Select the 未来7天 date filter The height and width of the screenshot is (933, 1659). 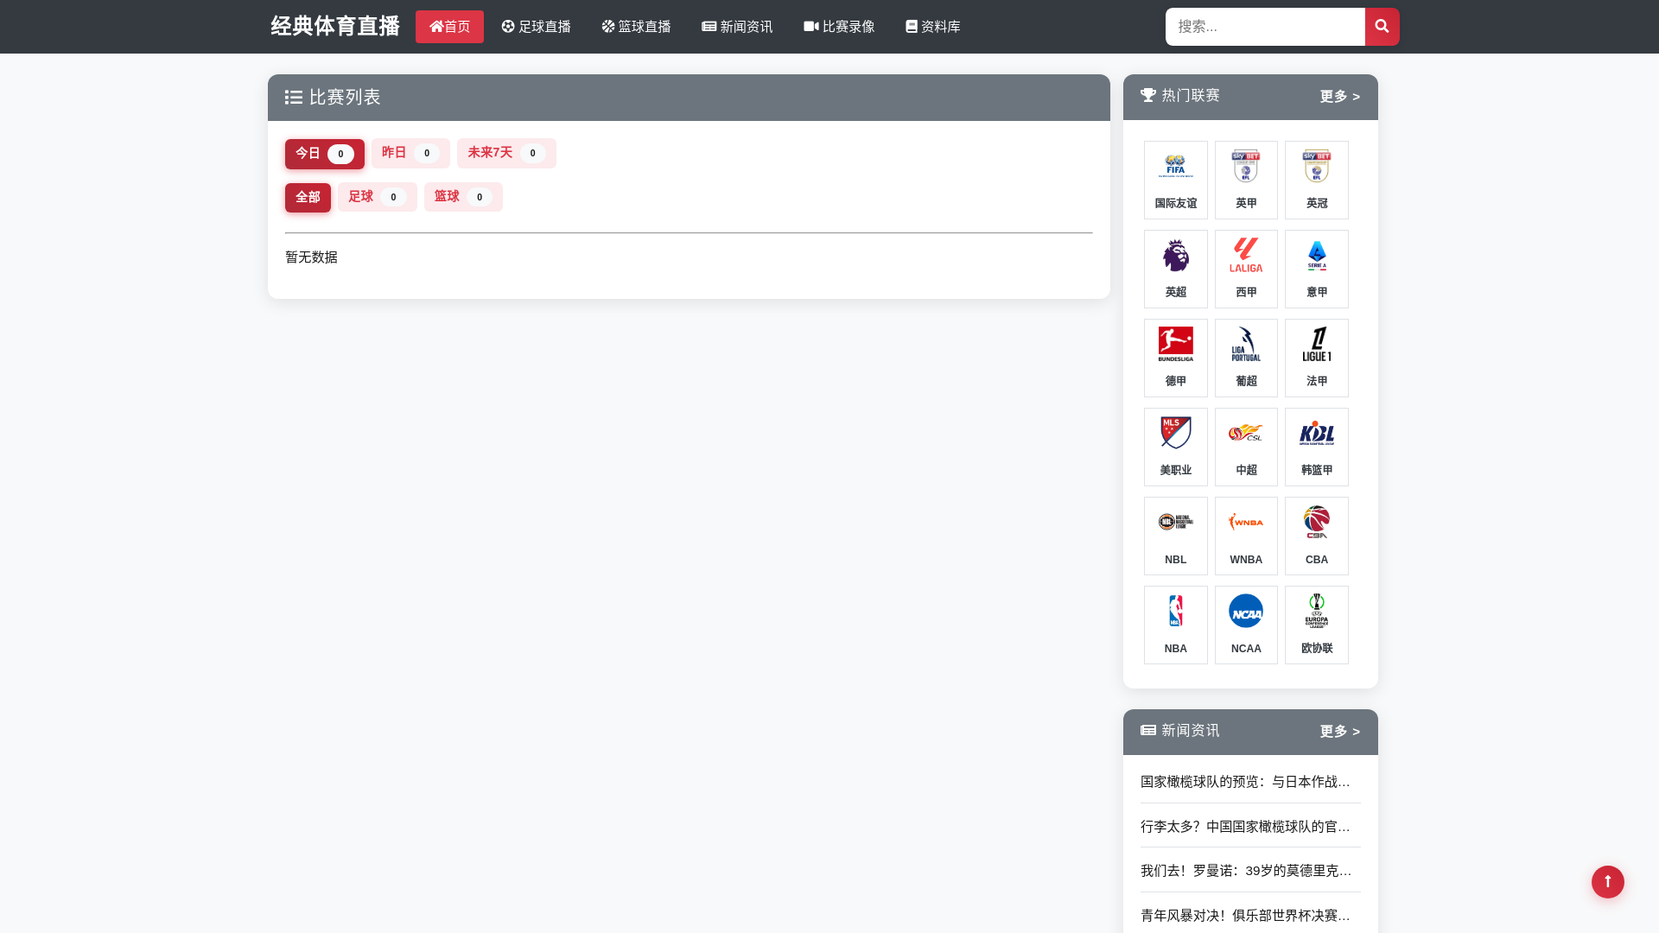click(506, 153)
